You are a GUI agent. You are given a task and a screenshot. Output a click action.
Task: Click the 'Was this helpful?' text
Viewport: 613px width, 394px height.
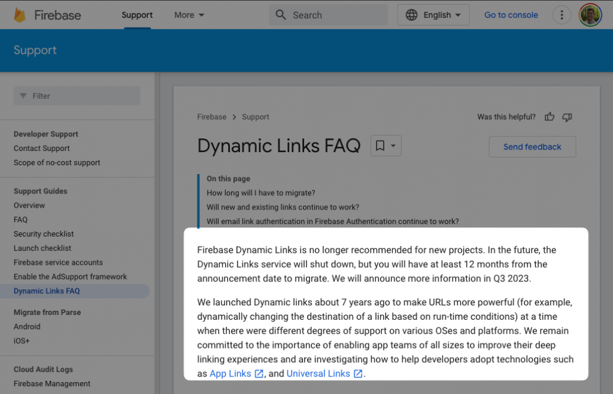(x=506, y=117)
